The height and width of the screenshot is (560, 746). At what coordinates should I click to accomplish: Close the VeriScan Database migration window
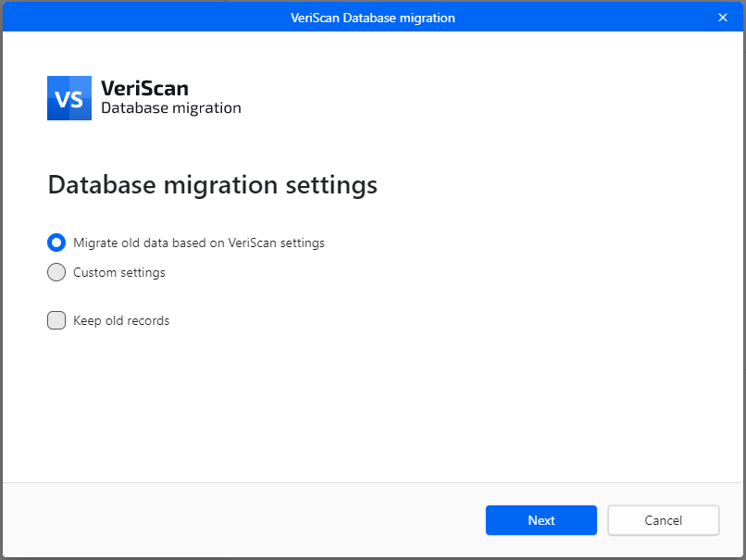(x=723, y=18)
